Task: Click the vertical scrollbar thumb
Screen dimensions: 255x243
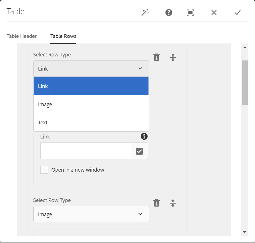Action: (x=245, y=83)
